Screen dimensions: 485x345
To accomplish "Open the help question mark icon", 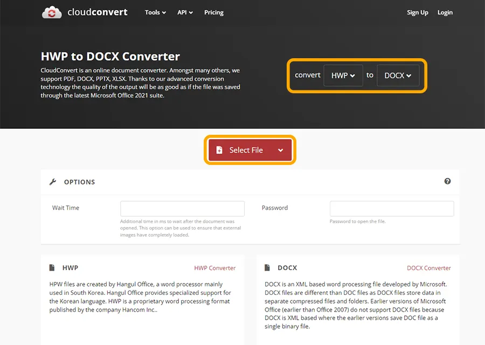I will 447,182.
